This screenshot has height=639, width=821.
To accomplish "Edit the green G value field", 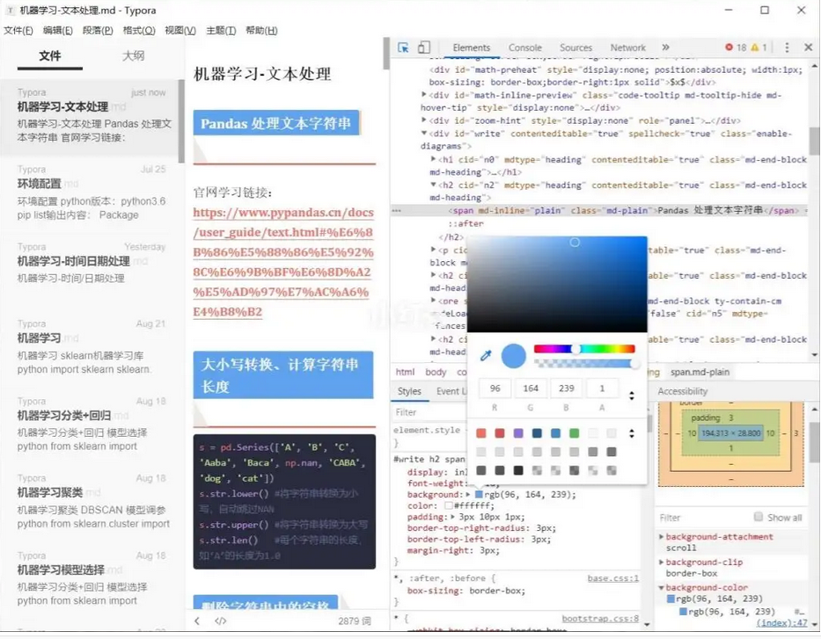I will [x=531, y=388].
